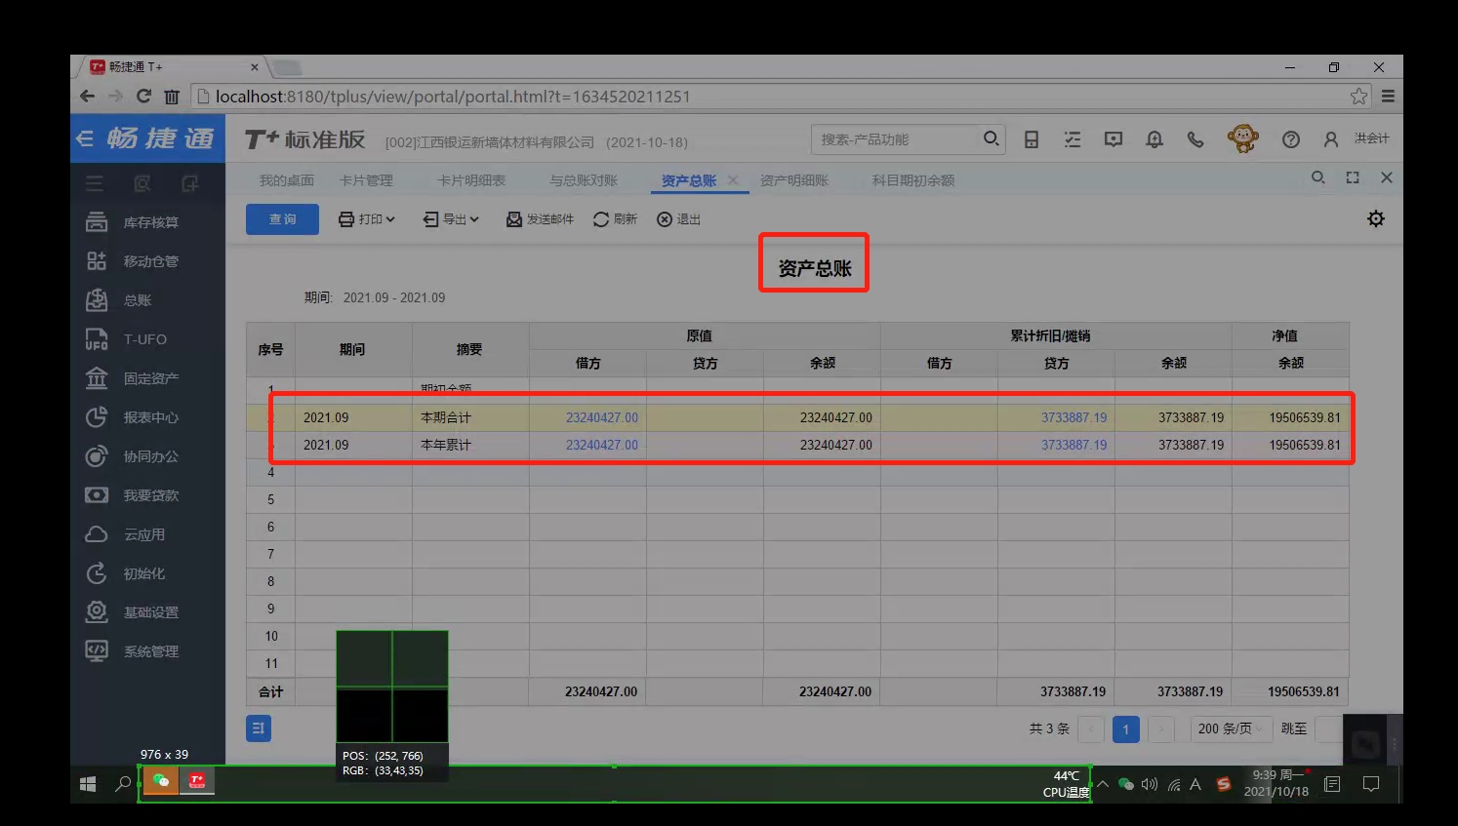The height and width of the screenshot is (826, 1458).
Task: Expand the 导出 export dropdown
Action: [x=451, y=219]
